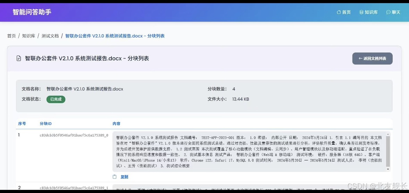409x193 pixels.
Task: Click the 分块ID column header
Action: pyautogui.click(x=45, y=123)
